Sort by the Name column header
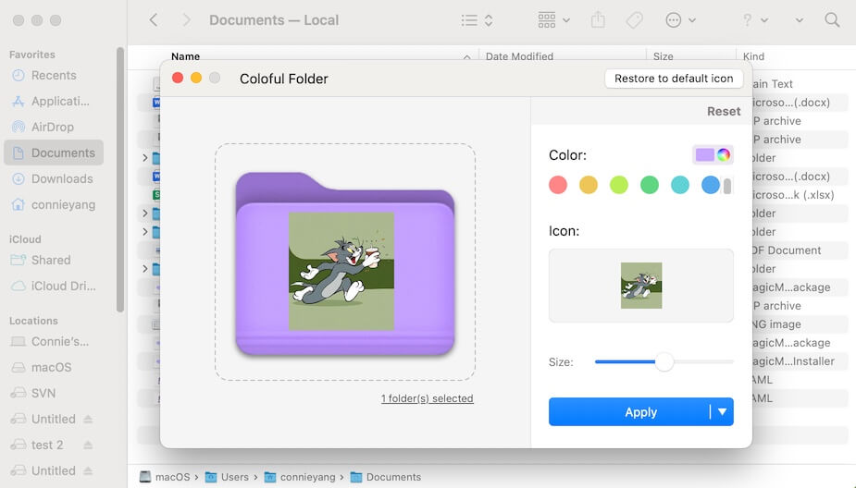The height and width of the screenshot is (488, 856). coord(186,56)
